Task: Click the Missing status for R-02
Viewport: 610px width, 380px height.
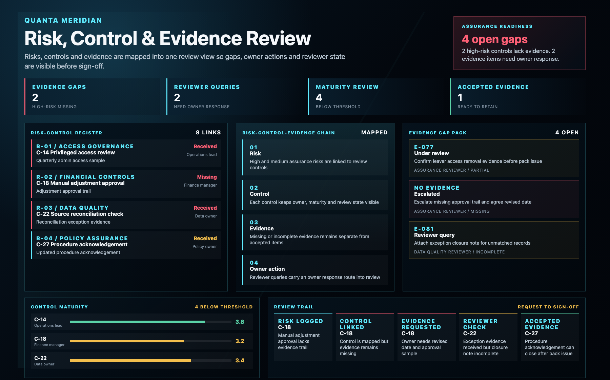Action: [207, 177]
